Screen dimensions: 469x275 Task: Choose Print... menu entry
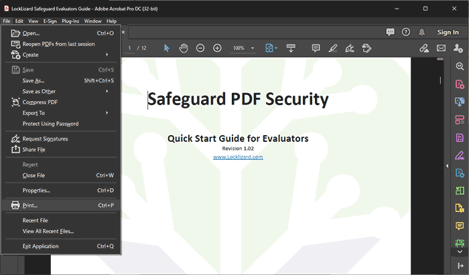(x=62, y=205)
